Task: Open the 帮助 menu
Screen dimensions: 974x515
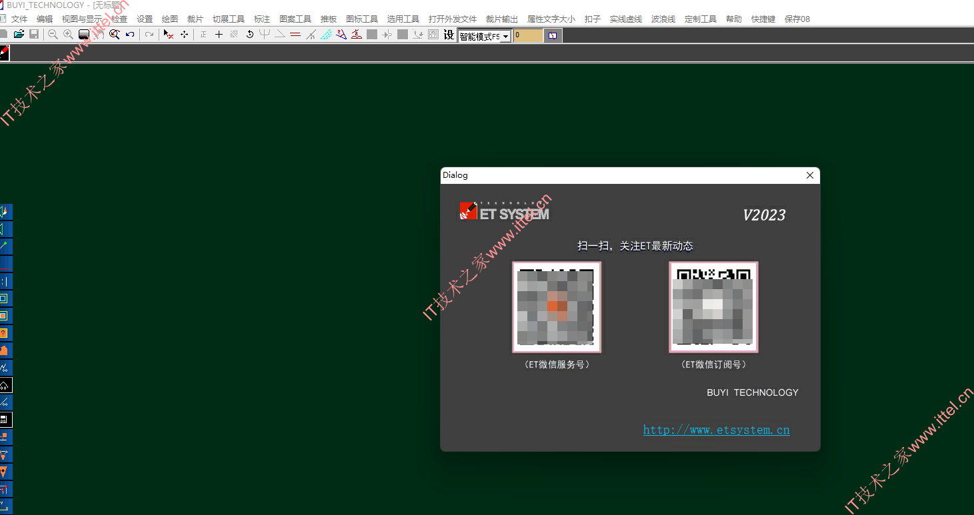Action: 734,19
